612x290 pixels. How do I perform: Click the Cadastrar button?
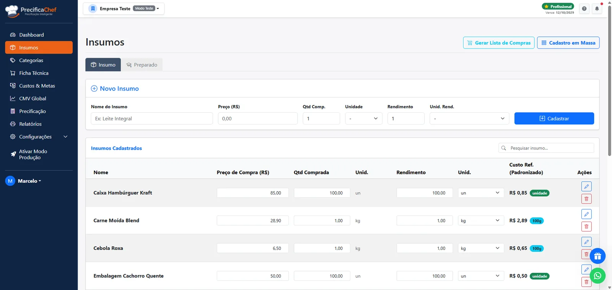point(554,118)
